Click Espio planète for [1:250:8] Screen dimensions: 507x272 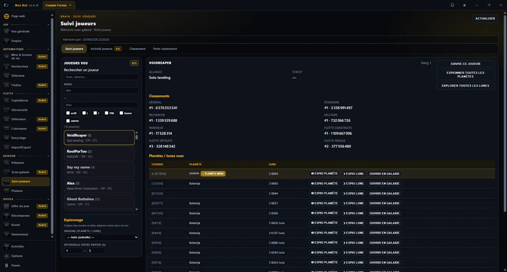(324, 183)
